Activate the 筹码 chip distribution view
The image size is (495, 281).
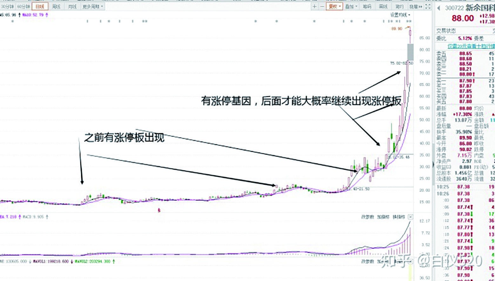367,6
